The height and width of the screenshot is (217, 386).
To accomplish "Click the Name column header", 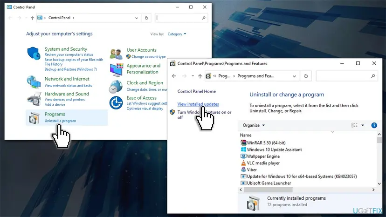I will (246, 135).
